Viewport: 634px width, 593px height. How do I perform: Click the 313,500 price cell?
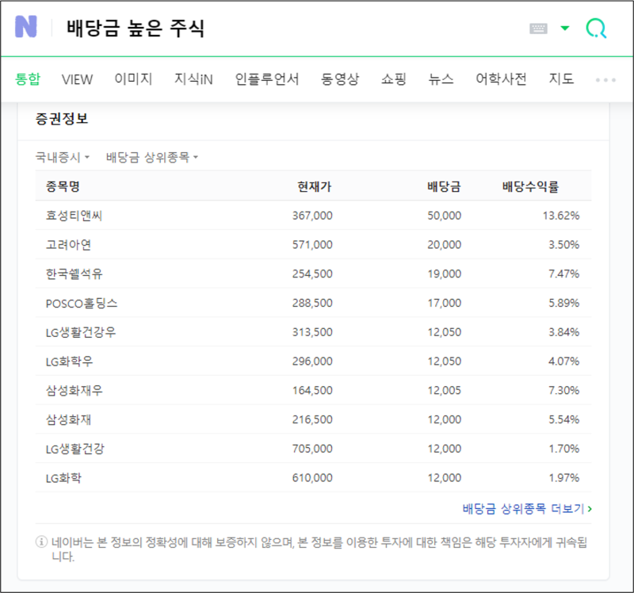pyautogui.click(x=312, y=332)
